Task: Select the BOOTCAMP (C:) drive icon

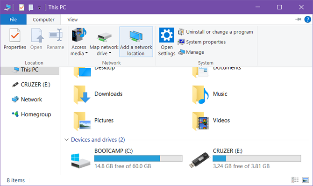Action: coord(80,161)
